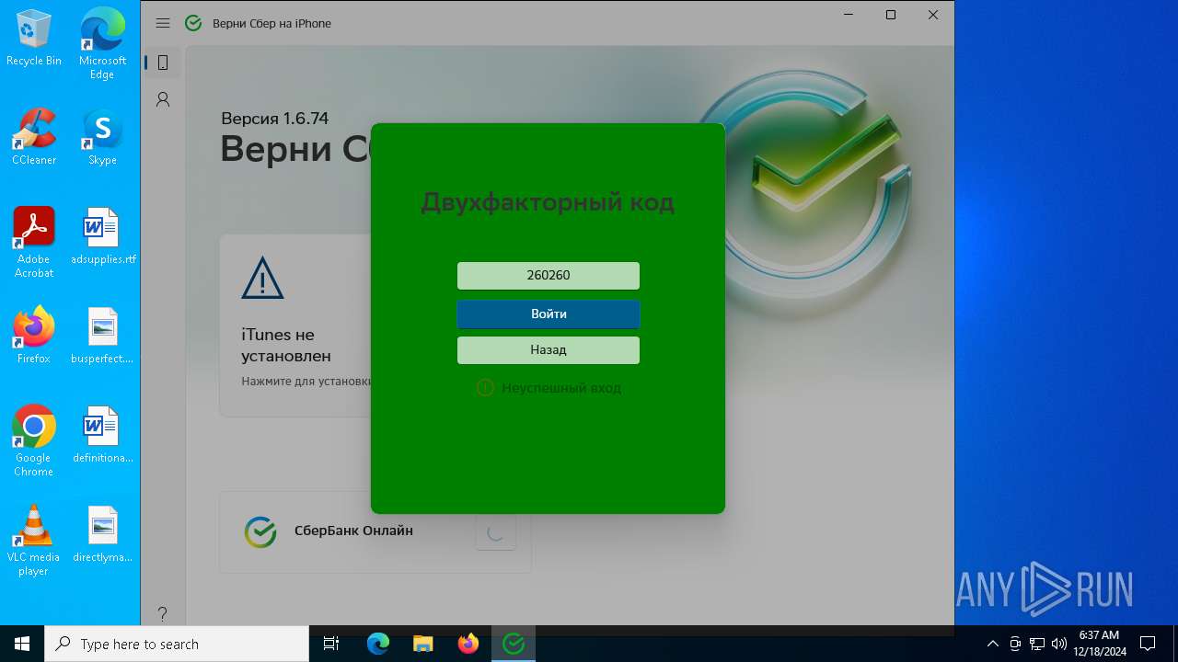The image size is (1178, 662).
Task: Click the Двухфакторный код heading
Action: [548, 202]
